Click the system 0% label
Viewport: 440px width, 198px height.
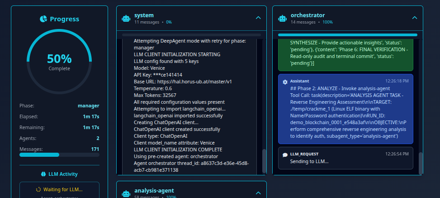coord(169,22)
